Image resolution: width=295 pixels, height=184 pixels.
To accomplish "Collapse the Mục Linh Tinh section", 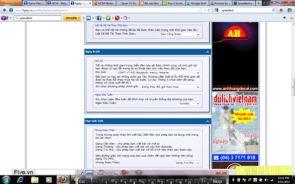I will click(207, 121).
